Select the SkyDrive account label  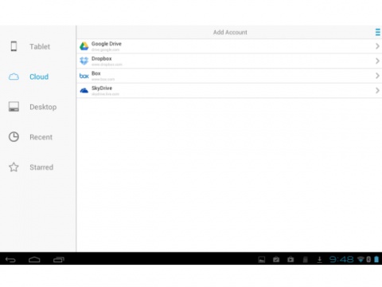pos(102,88)
